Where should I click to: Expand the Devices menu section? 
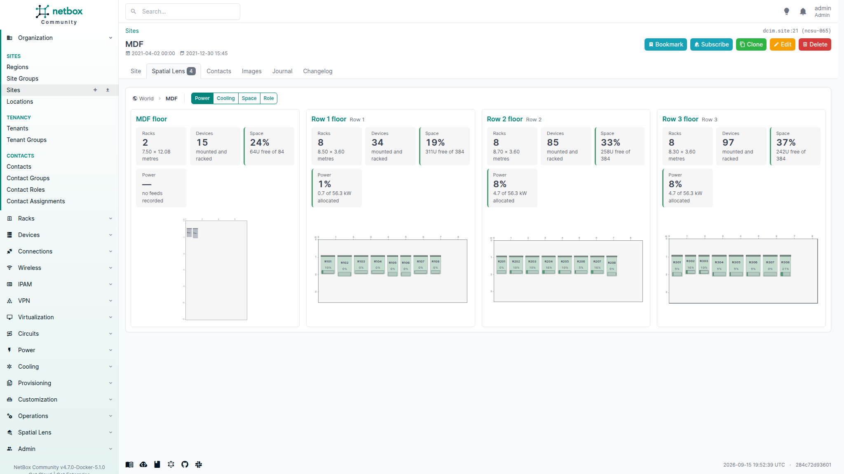(59, 235)
